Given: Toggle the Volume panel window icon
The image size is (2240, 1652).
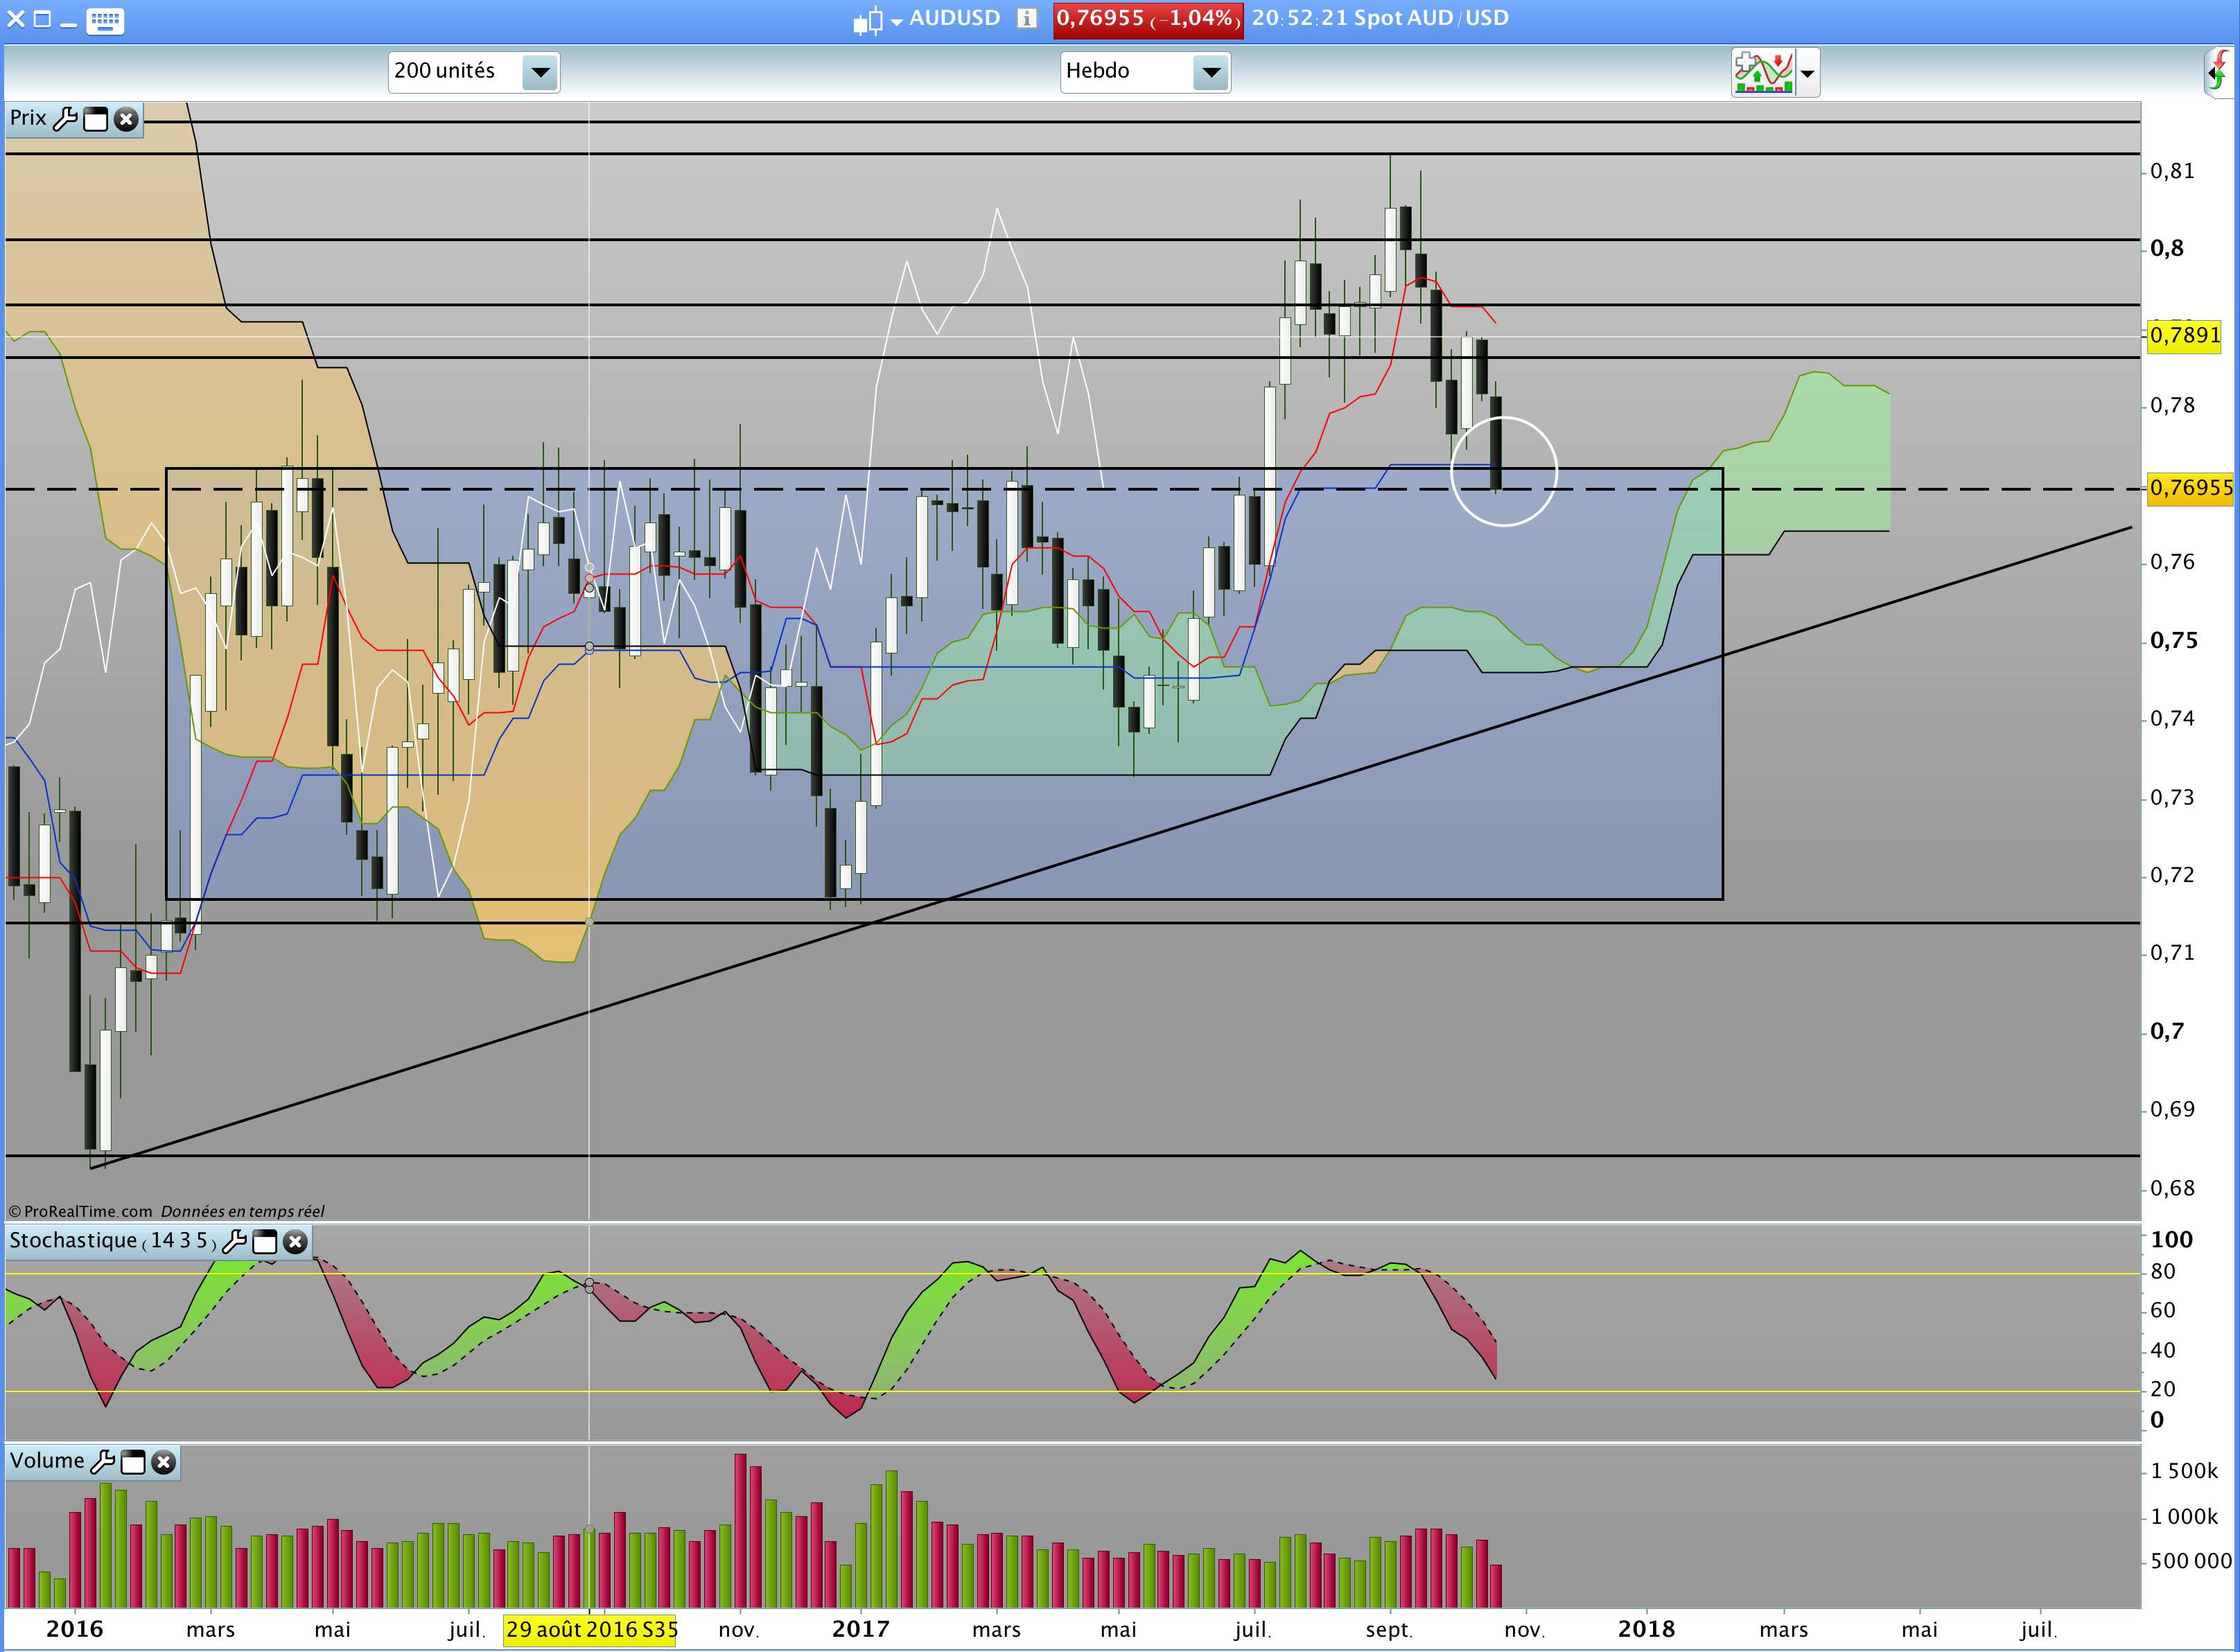Looking at the screenshot, I should [x=133, y=1462].
